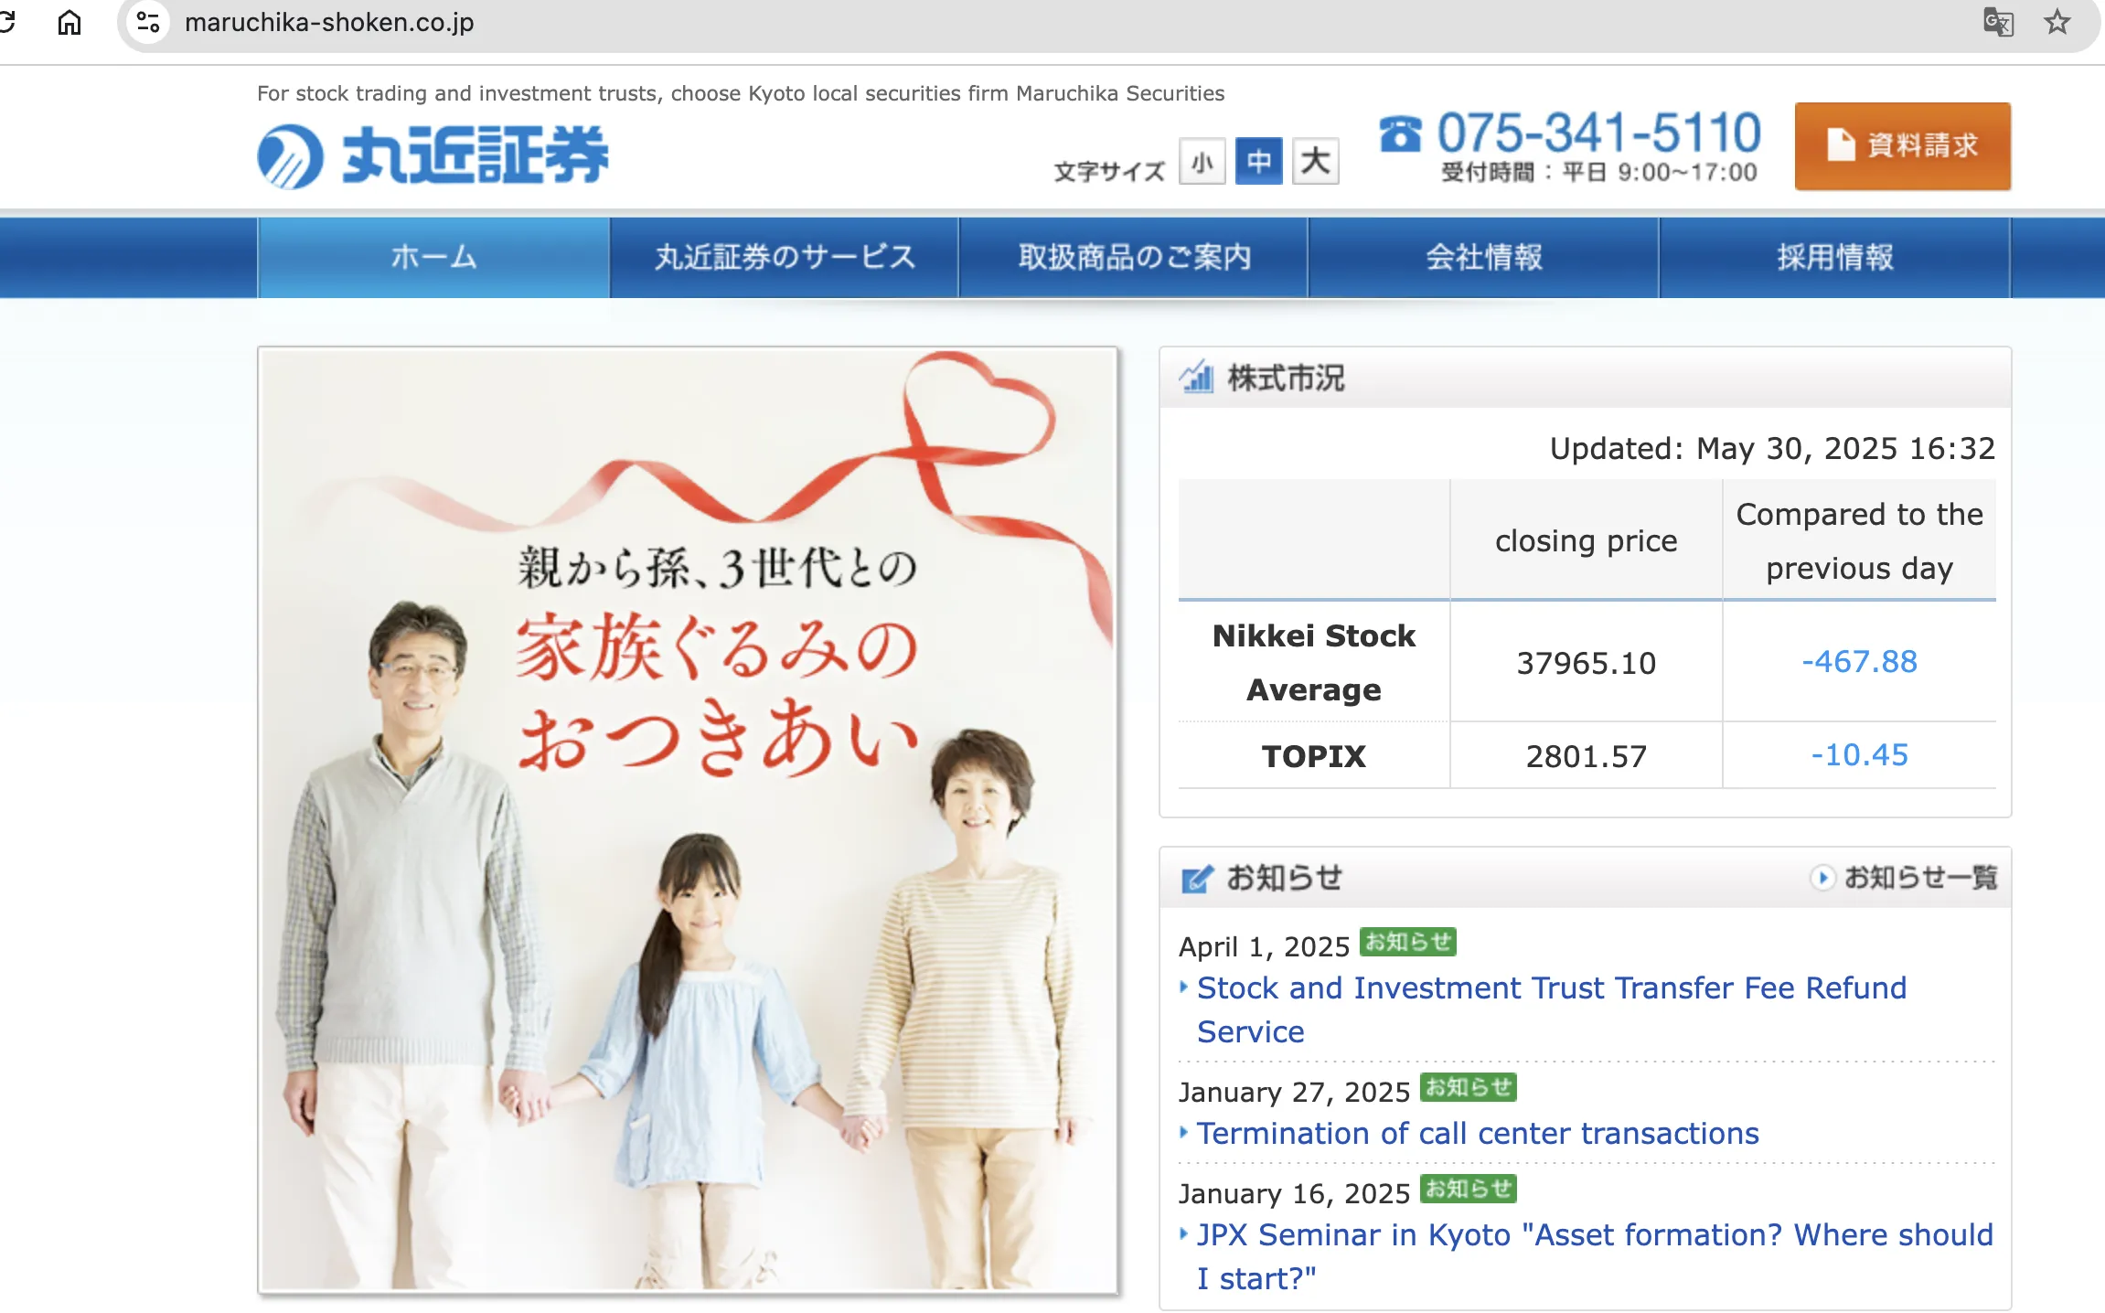This screenshot has height=1313, width=2105.
Task: Open 会社情報 navigation menu
Action: (1483, 258)
